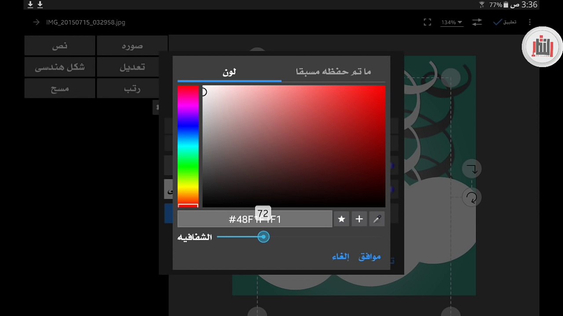The width and height of the screenshot is (563, 316).
Task: Open the شكل هندسي shape button
Action: point(60,67)
